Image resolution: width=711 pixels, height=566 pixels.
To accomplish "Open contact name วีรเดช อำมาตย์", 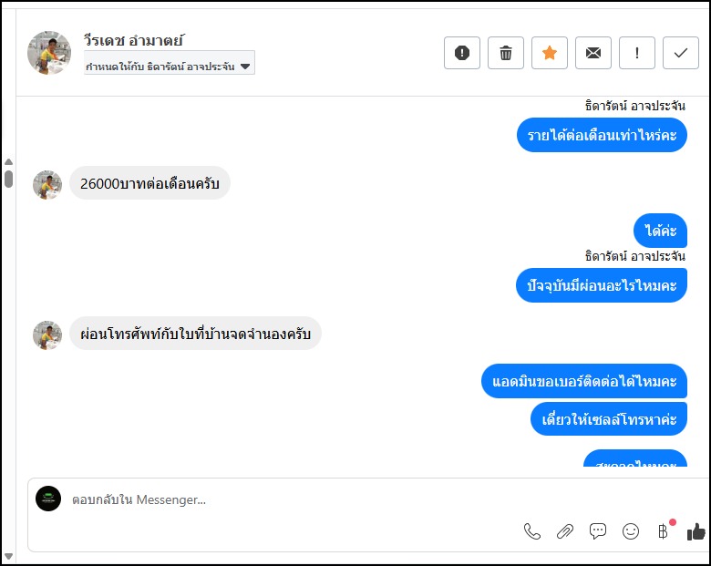I will (134, 40).
